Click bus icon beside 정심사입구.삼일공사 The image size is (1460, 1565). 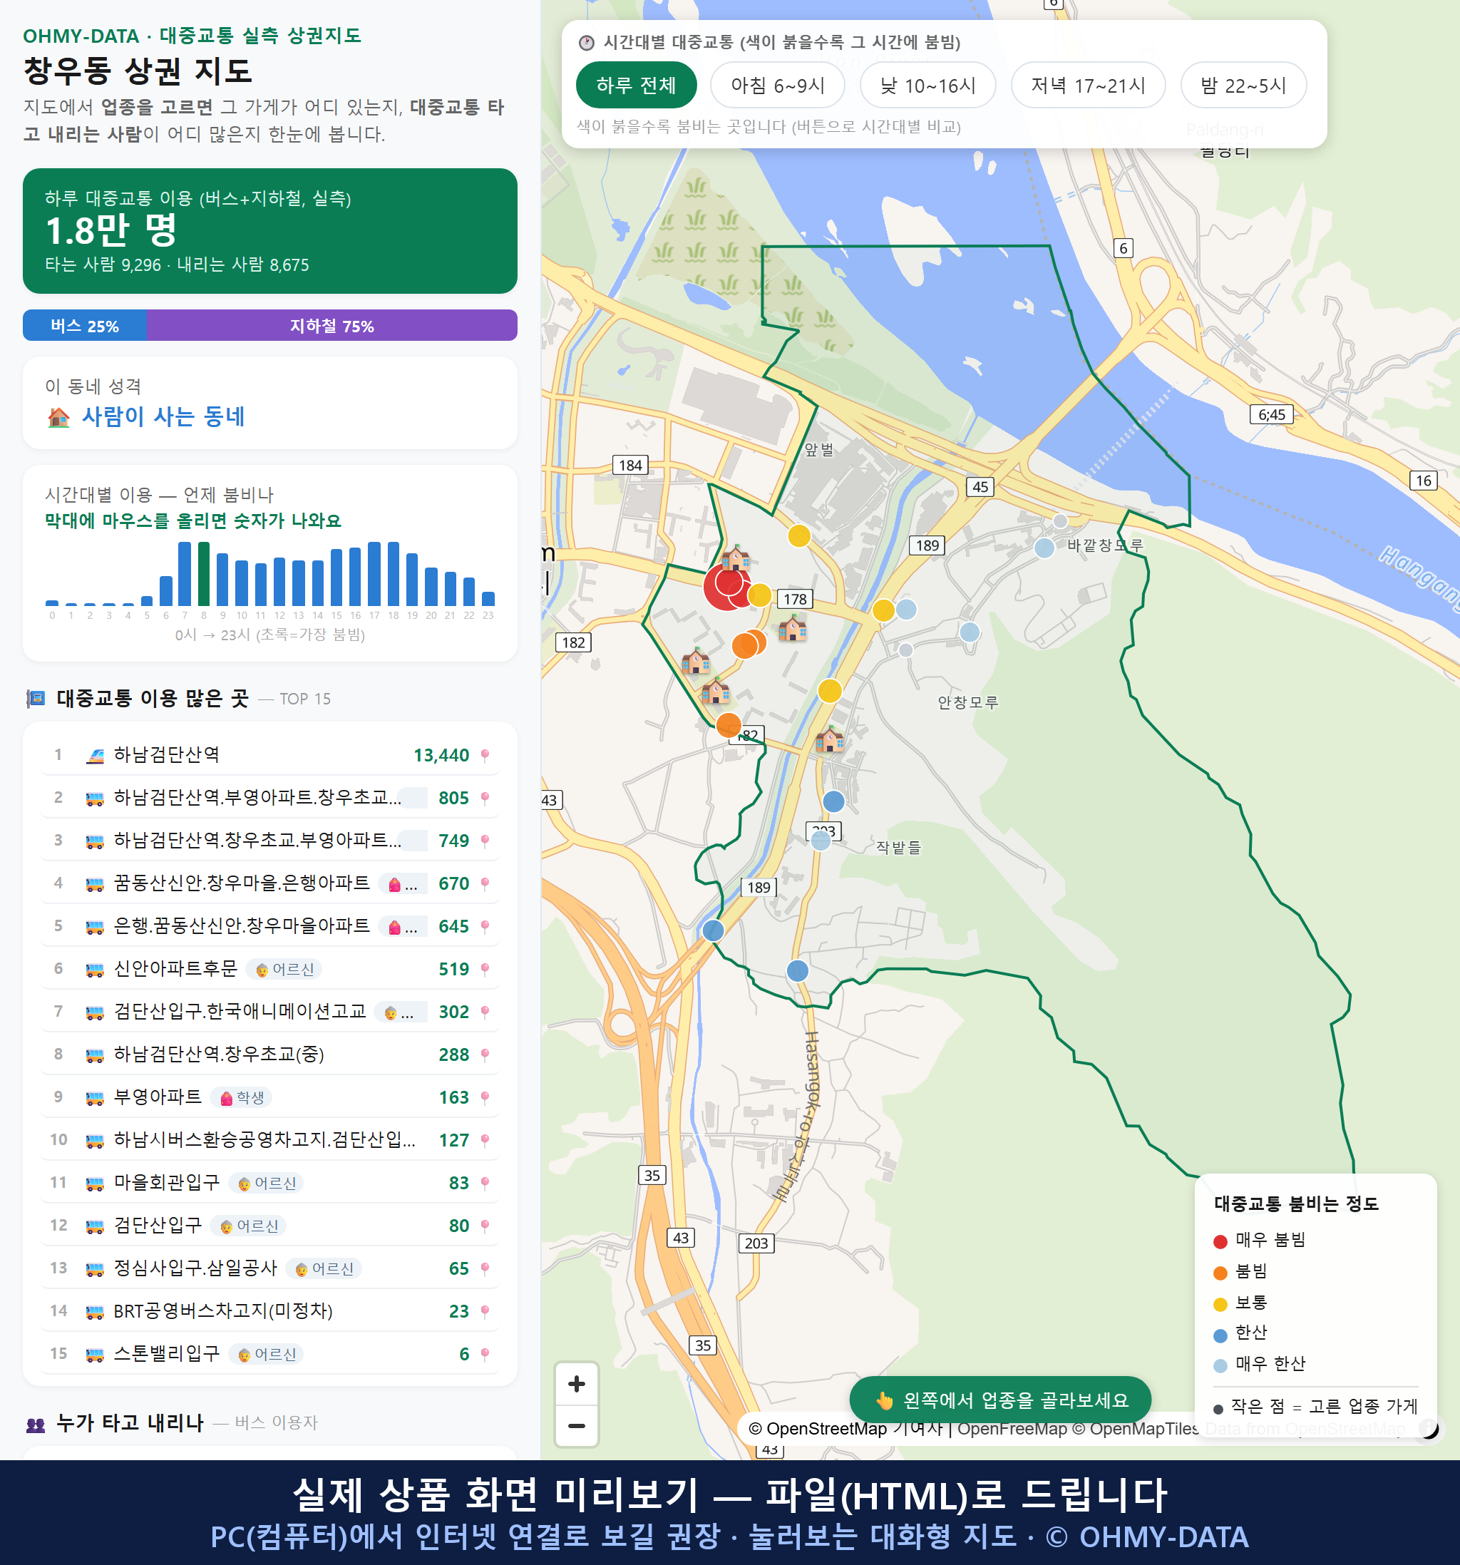click(94, 1269)
